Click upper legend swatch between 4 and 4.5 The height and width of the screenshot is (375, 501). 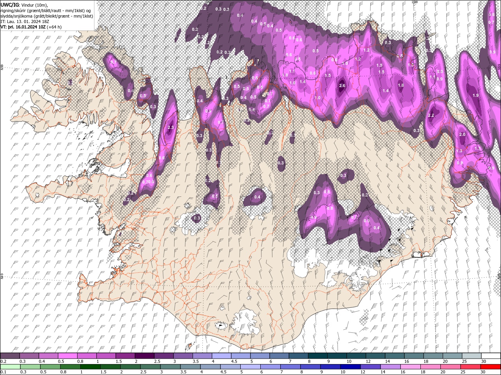click(221, 356)
